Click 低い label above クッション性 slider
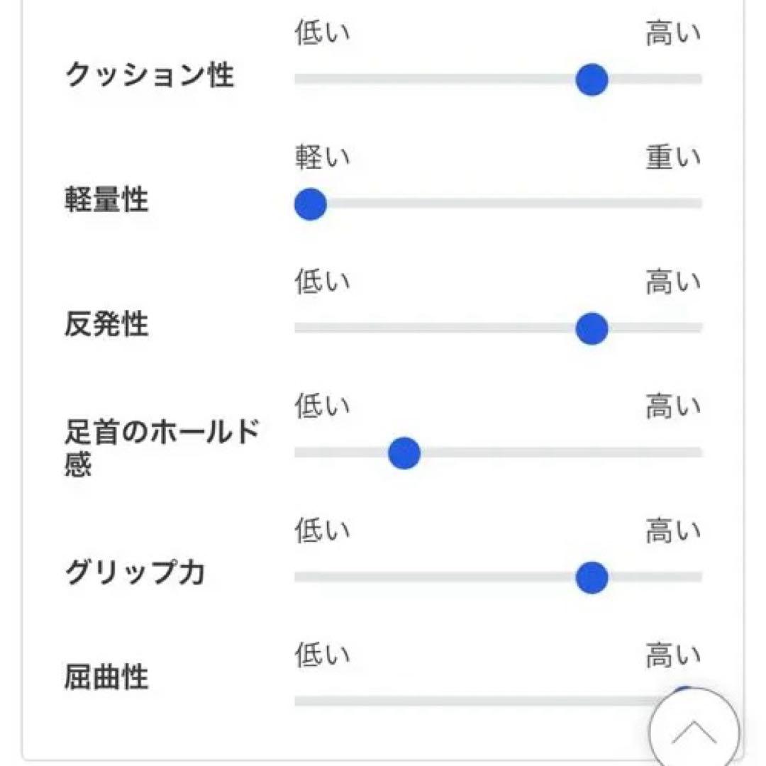The image size is (766, 766). (x=322, y=33)
